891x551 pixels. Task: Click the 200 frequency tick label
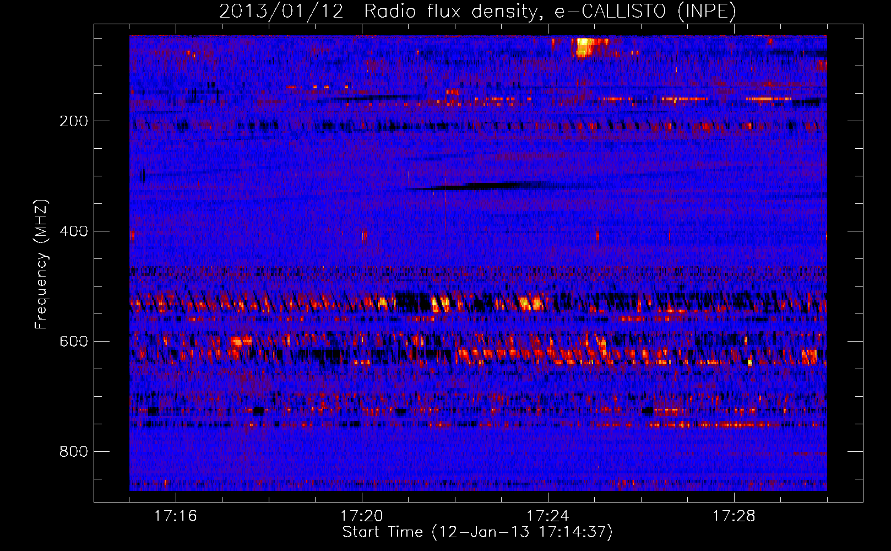(74, 121)
